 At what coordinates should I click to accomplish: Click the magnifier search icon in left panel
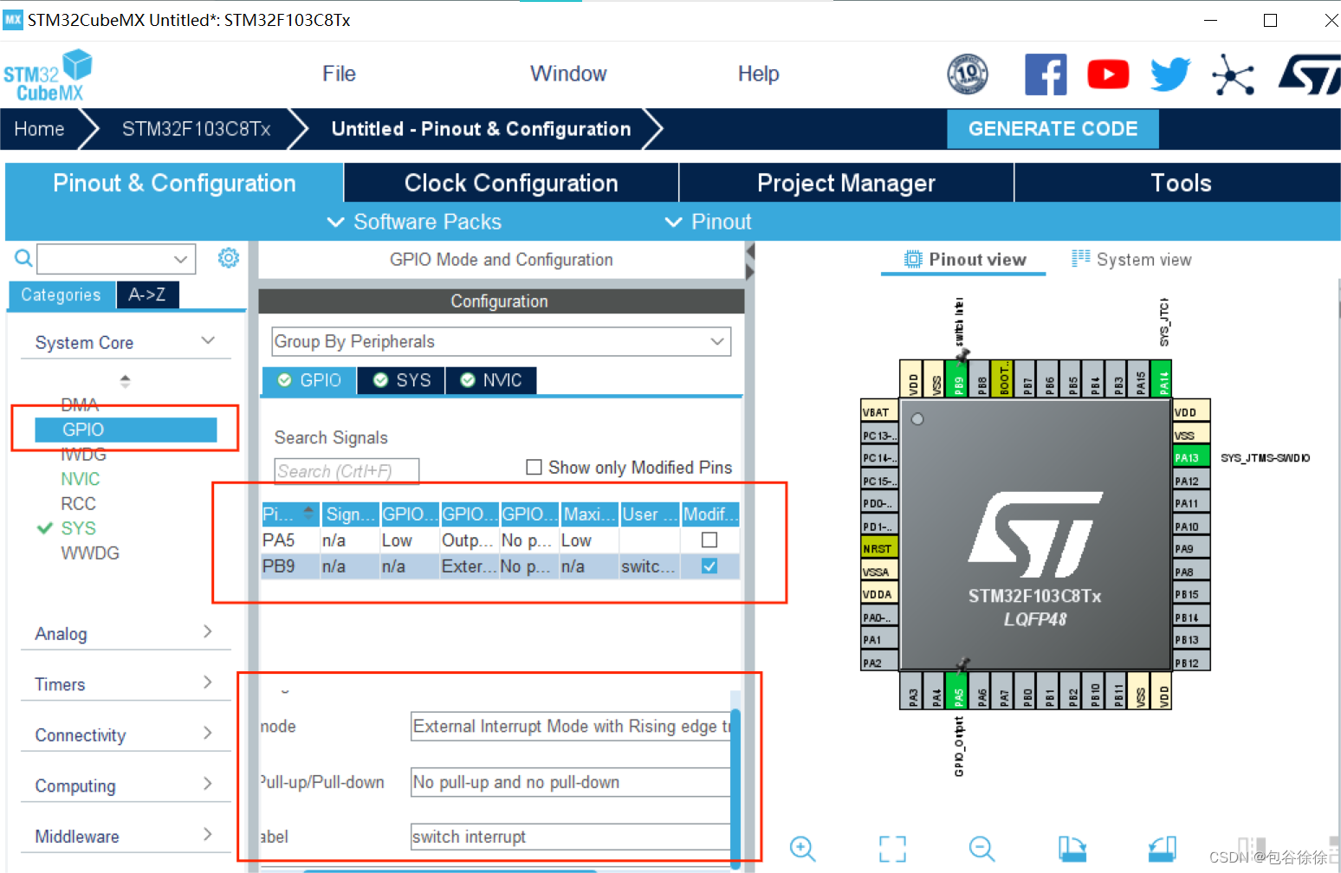23,258
